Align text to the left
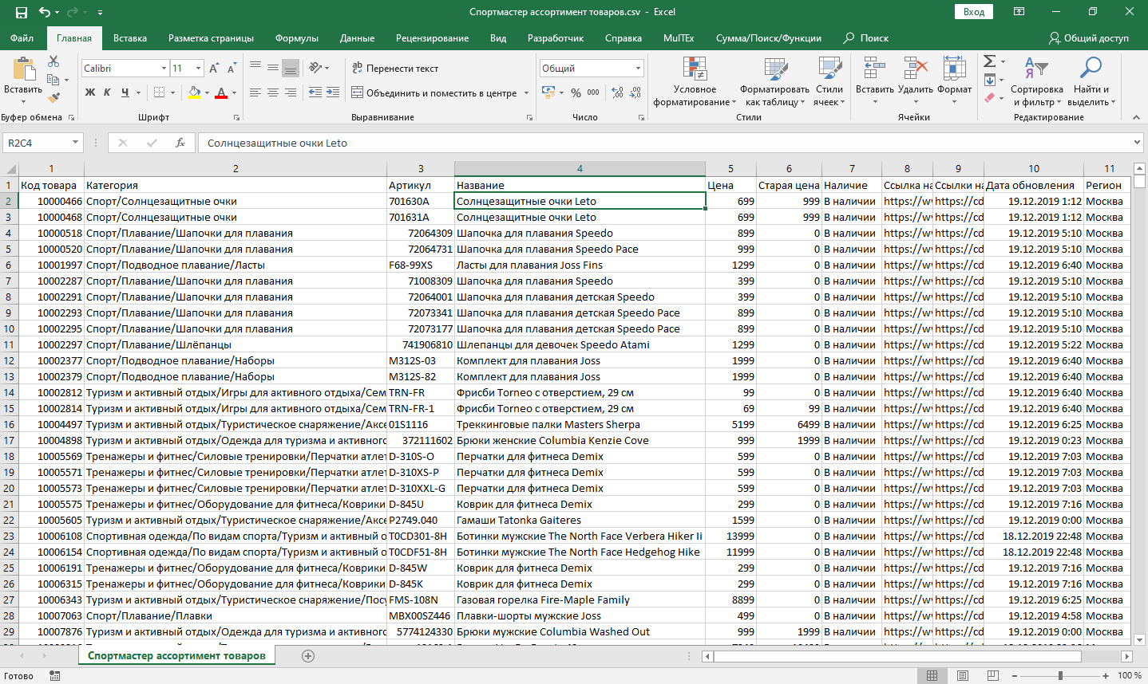The width and height of the screenshot is (1148, 684). point(255,93)
